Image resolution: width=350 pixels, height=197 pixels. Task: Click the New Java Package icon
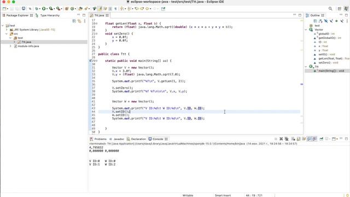67,9
